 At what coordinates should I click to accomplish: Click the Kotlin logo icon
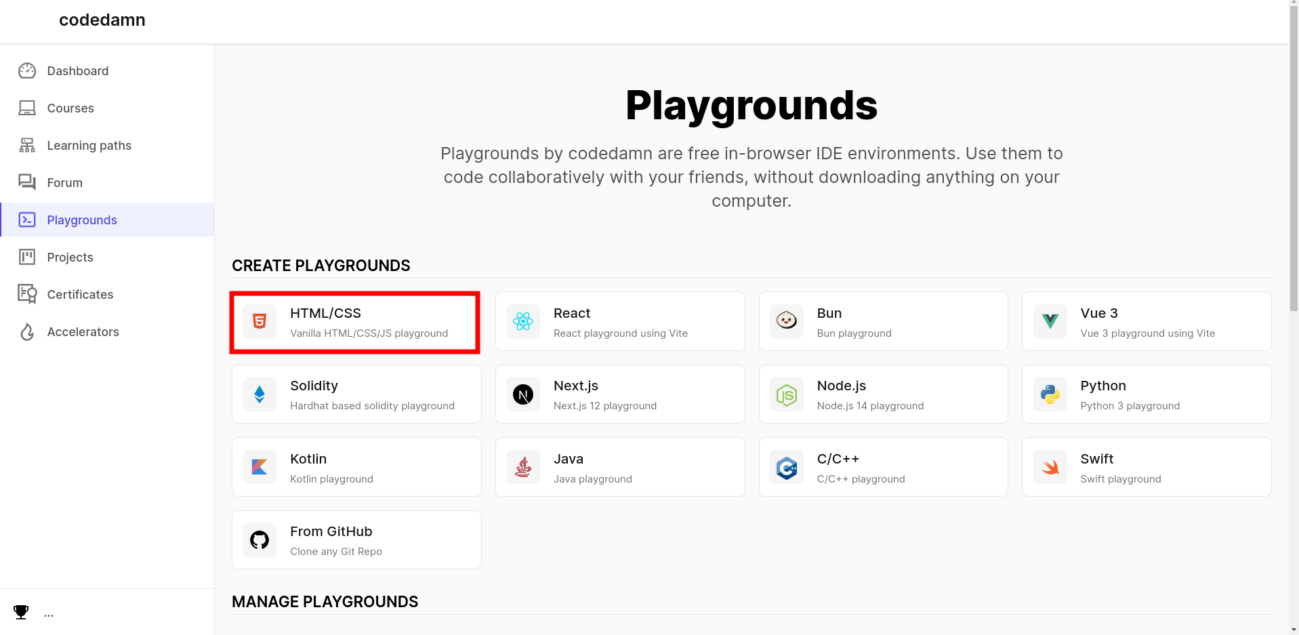click(x=260, y=467)
